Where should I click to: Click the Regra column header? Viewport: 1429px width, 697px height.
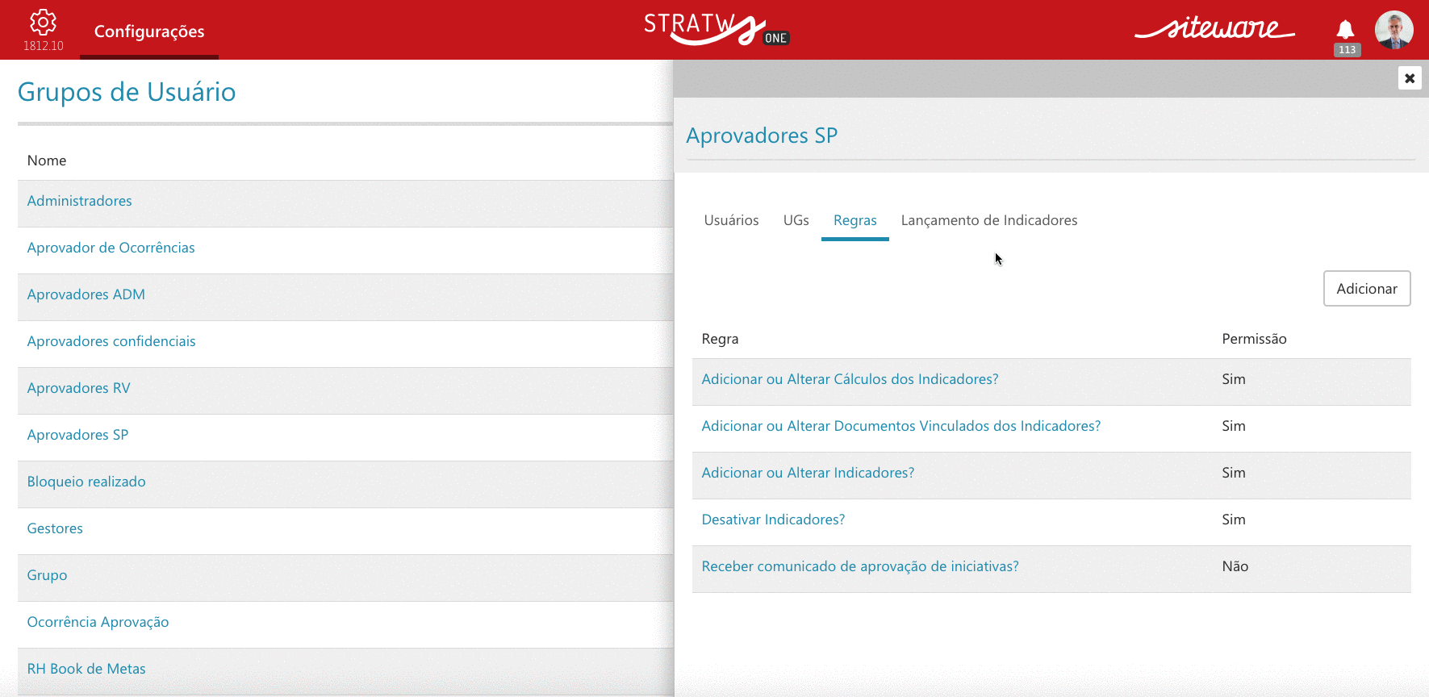pos(720,339)
